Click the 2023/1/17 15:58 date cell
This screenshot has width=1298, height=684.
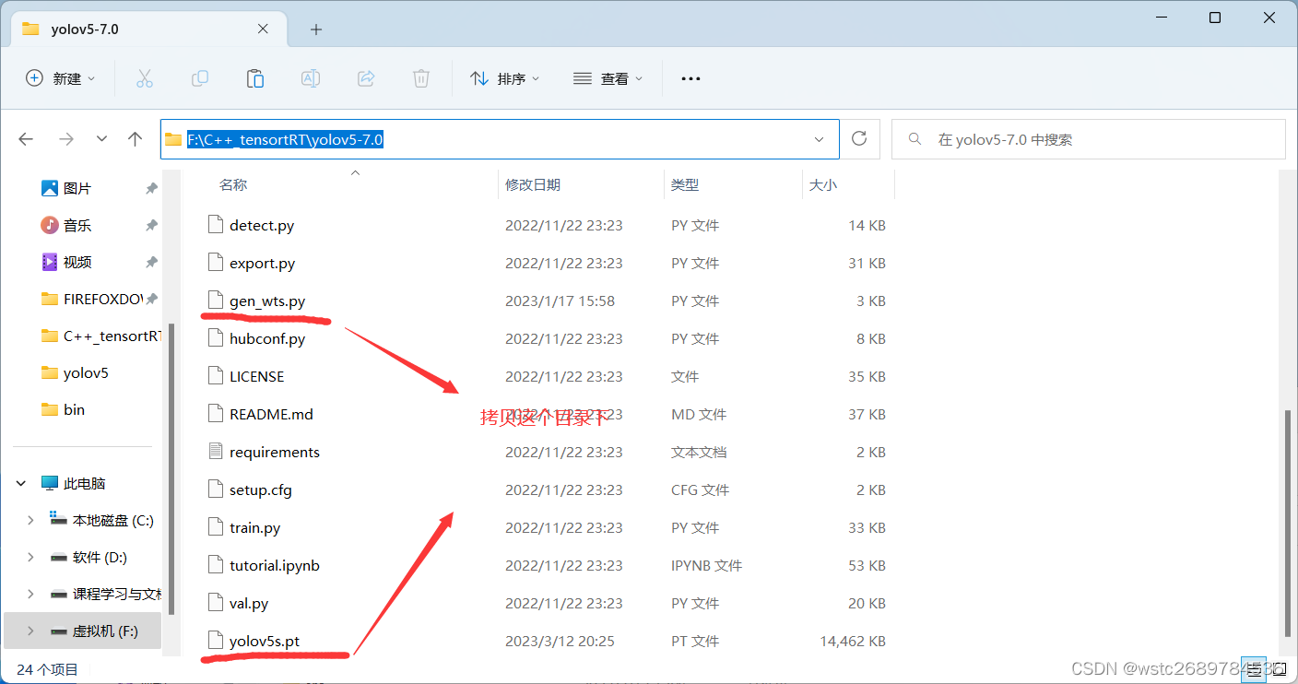pyautogui.click(x=560, y=301)
